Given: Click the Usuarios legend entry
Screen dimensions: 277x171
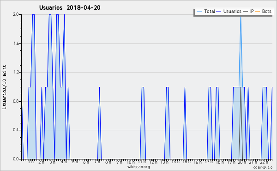Looking at the screenshot, I should click(x=229, y=11).
